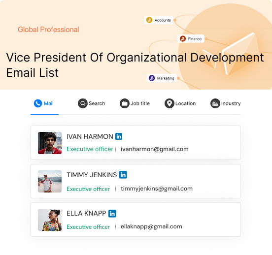Switch to the Mail tab

click(x=44, y=104)
